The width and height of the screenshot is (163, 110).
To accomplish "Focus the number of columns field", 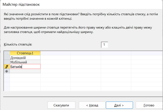I will click(104, 45).
